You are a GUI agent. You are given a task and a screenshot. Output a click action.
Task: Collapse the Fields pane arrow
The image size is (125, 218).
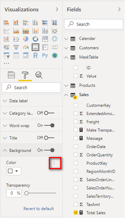(x=119, y=9)
